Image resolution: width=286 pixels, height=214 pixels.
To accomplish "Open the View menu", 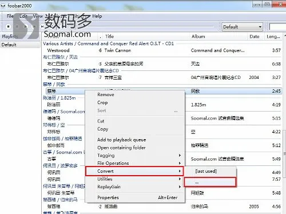I will pyautogui.click(x=38, y=16).
